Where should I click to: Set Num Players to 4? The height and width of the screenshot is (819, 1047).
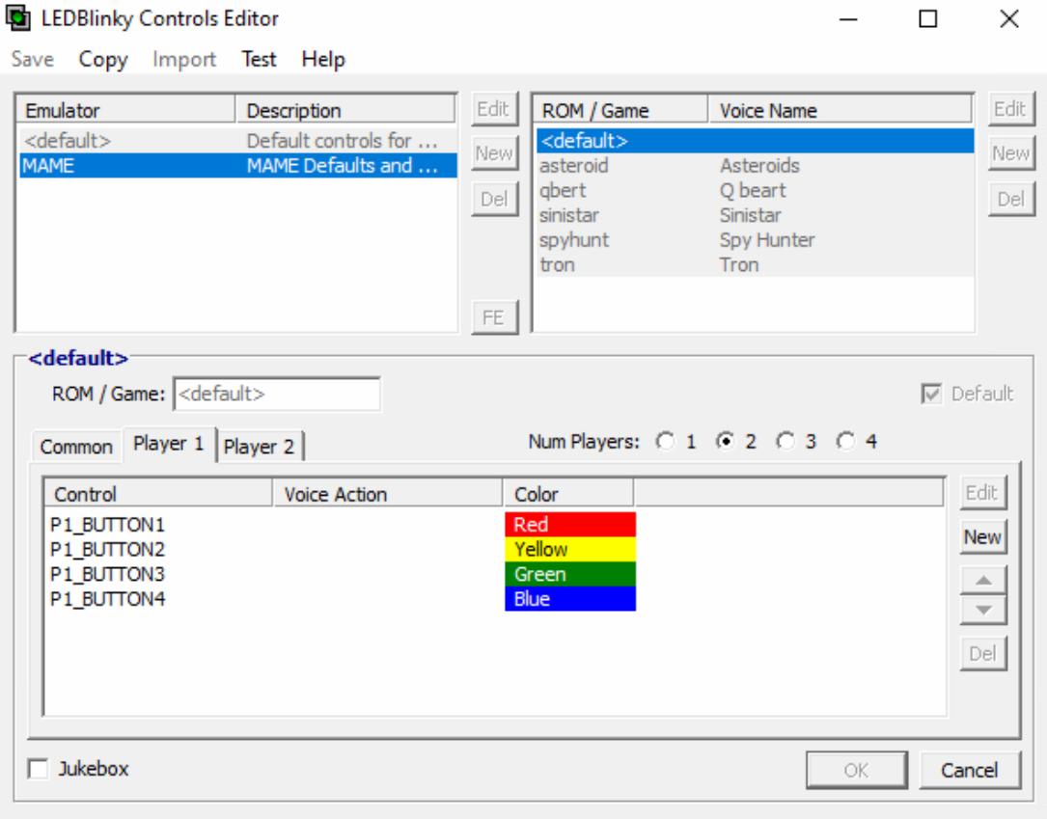point(846,441)
